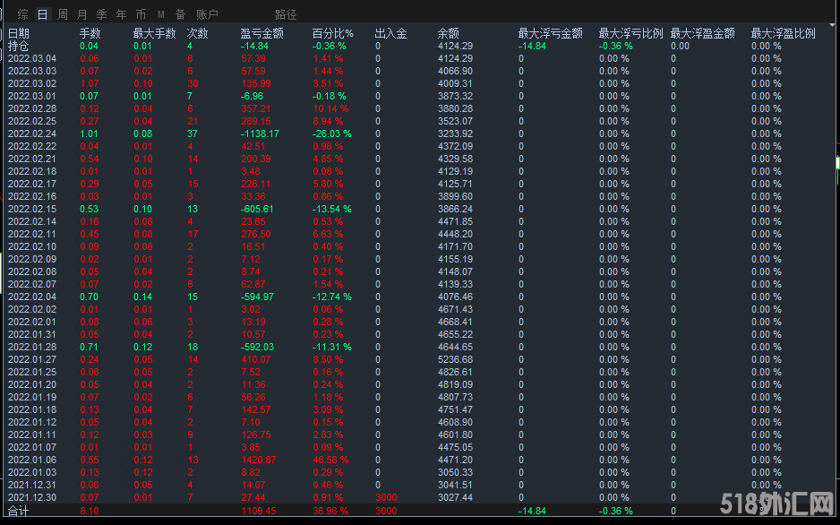Open the 季 quarterly tab
840x525 pixels.
pos(101,14)
